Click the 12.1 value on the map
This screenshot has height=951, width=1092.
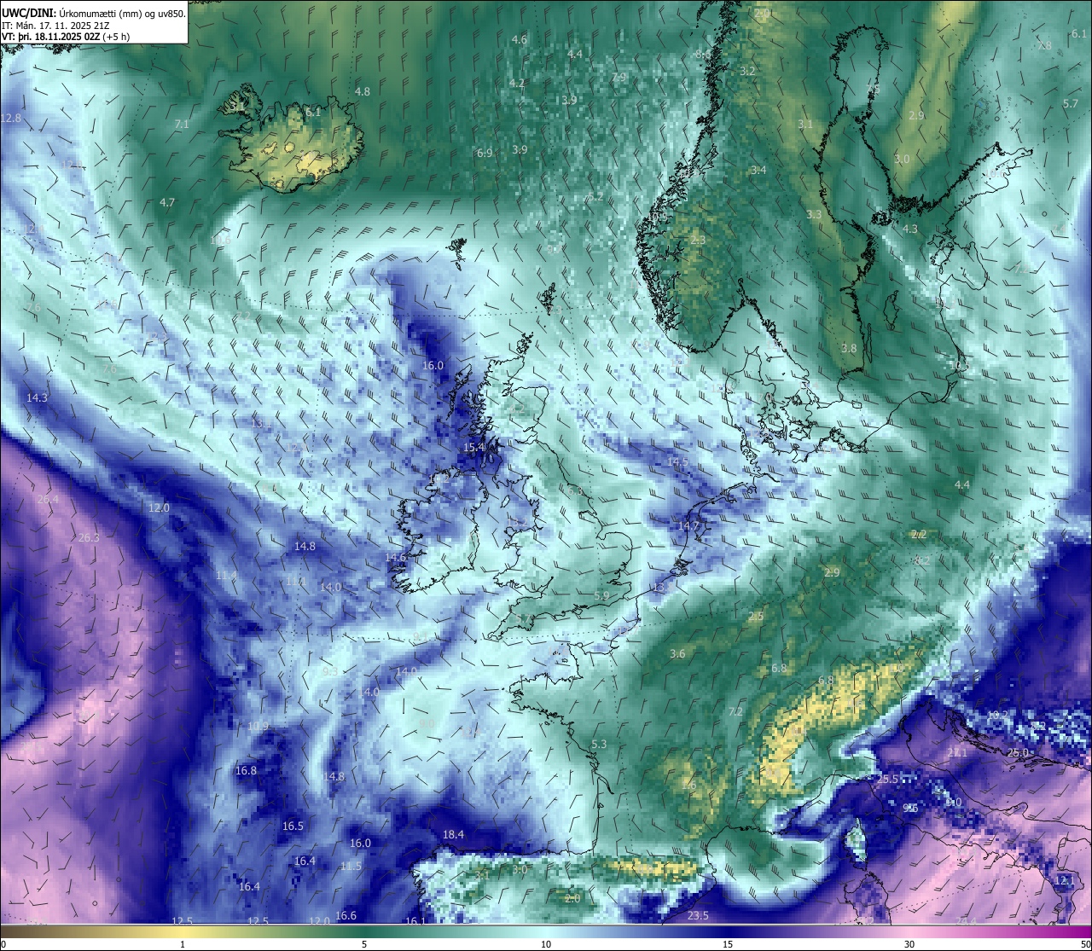click(1065, 879)
